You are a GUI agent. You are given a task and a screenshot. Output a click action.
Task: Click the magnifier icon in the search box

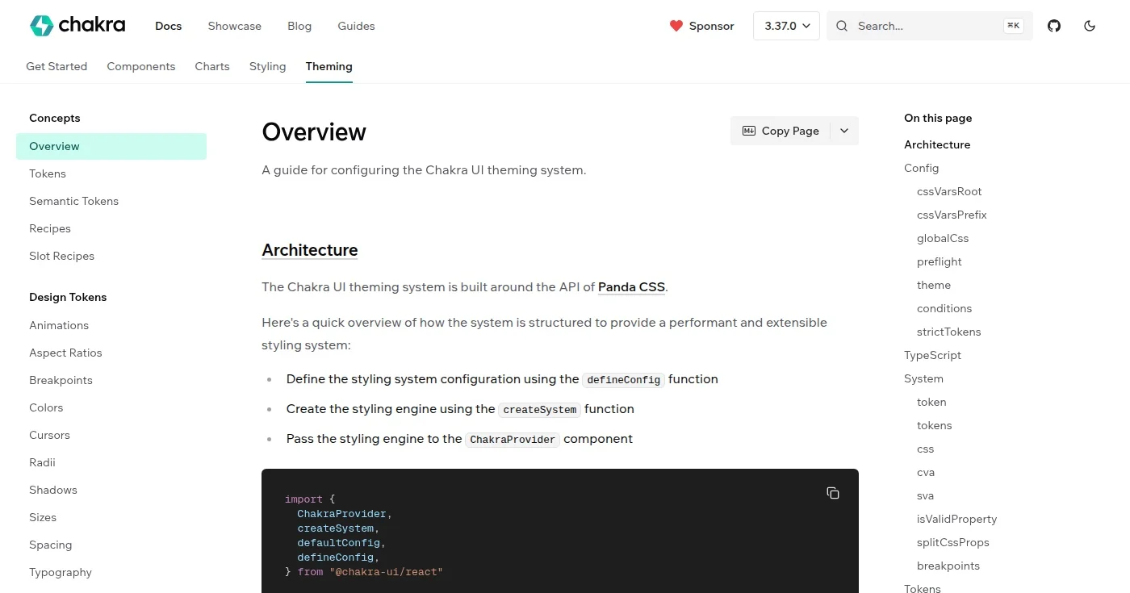(842, 26)
